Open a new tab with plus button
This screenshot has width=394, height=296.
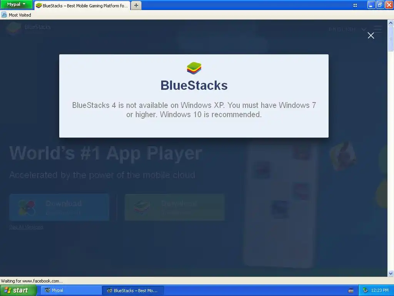point(136,5)
